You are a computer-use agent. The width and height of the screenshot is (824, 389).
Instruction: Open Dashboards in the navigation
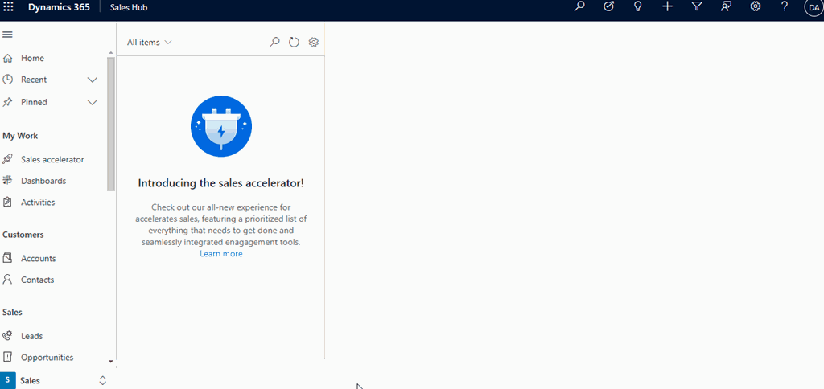click(43, 181)
